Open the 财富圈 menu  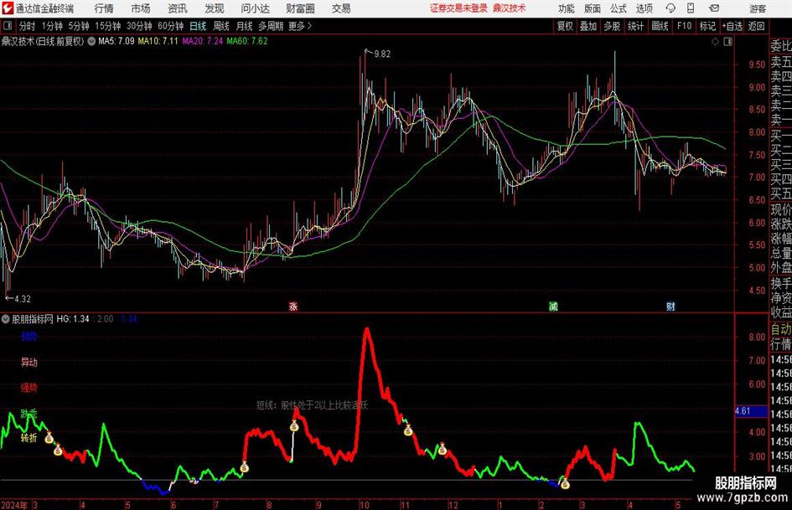pyautogui.click(x=300, y=8)
